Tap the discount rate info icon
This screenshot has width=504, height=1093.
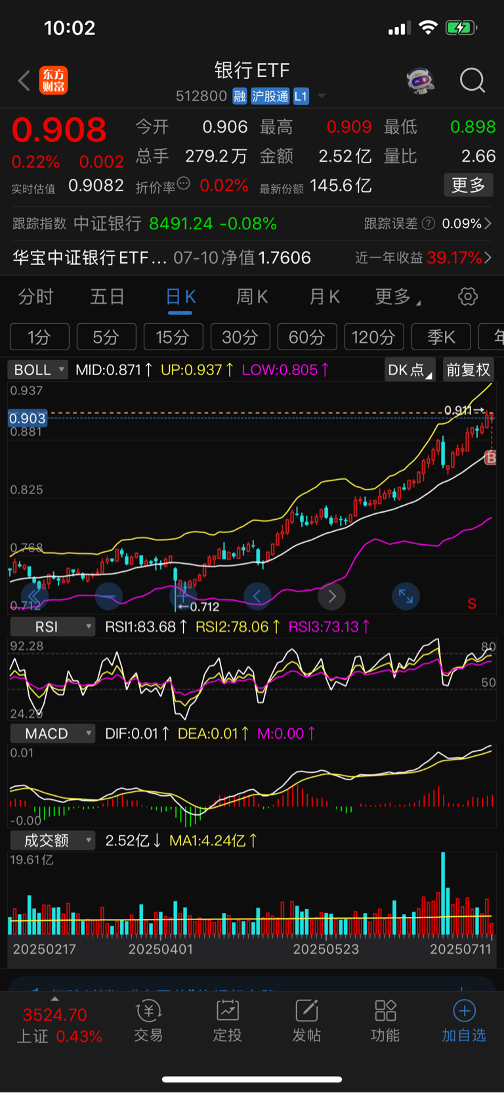pos(184,183)
